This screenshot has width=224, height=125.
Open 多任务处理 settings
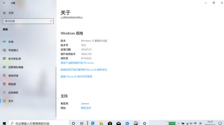pos(14,59)
